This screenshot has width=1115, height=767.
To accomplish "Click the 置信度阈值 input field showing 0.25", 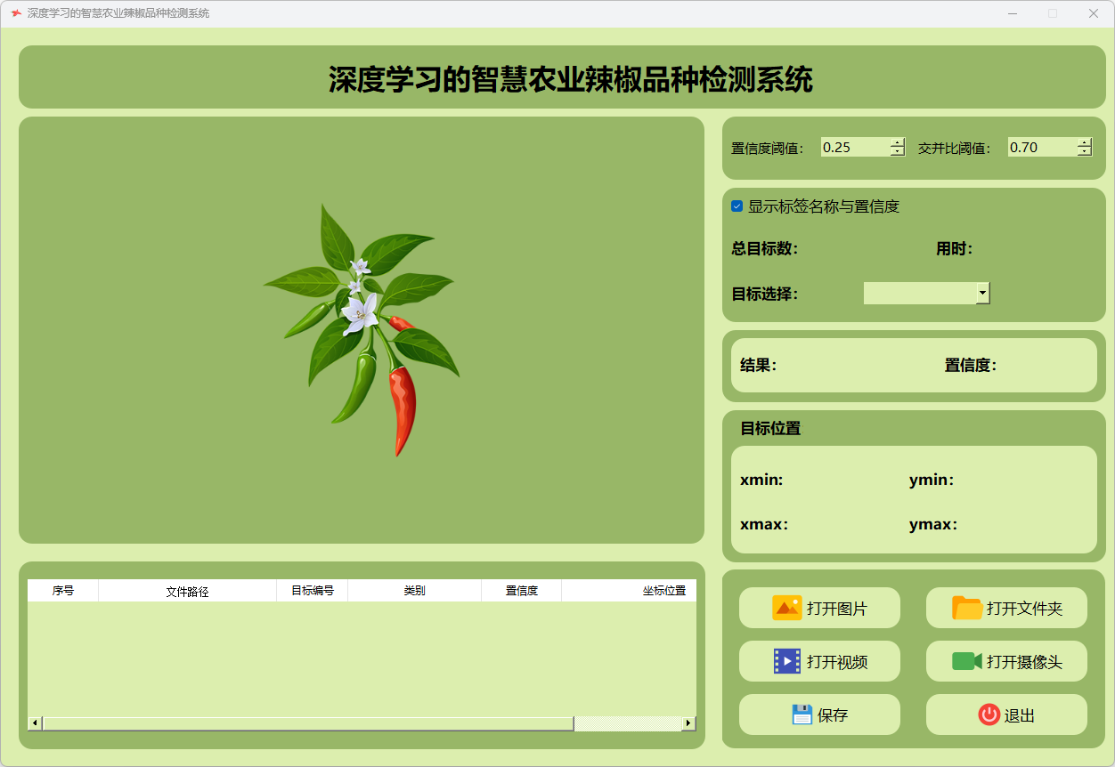I will click(x=855, y=148).
